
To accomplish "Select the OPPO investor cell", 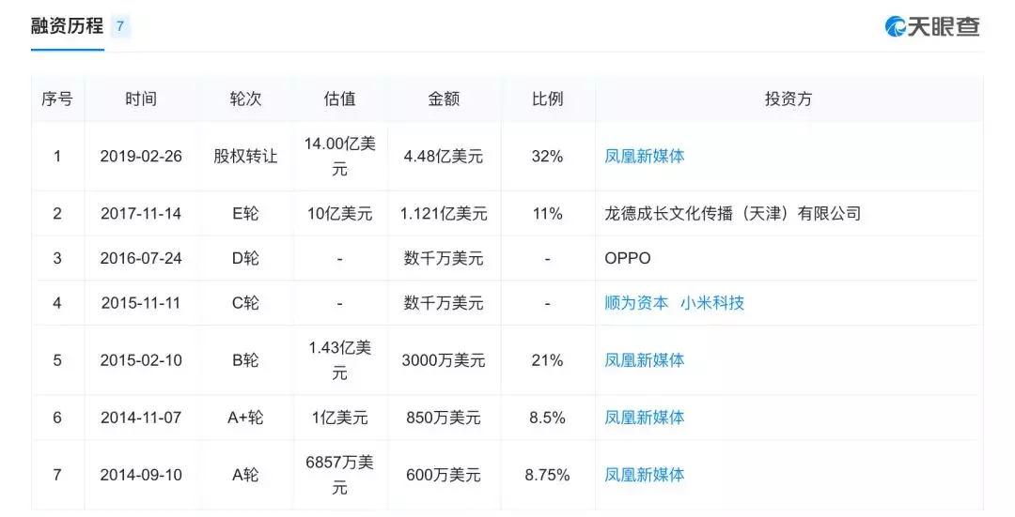I will coord(627,258).
